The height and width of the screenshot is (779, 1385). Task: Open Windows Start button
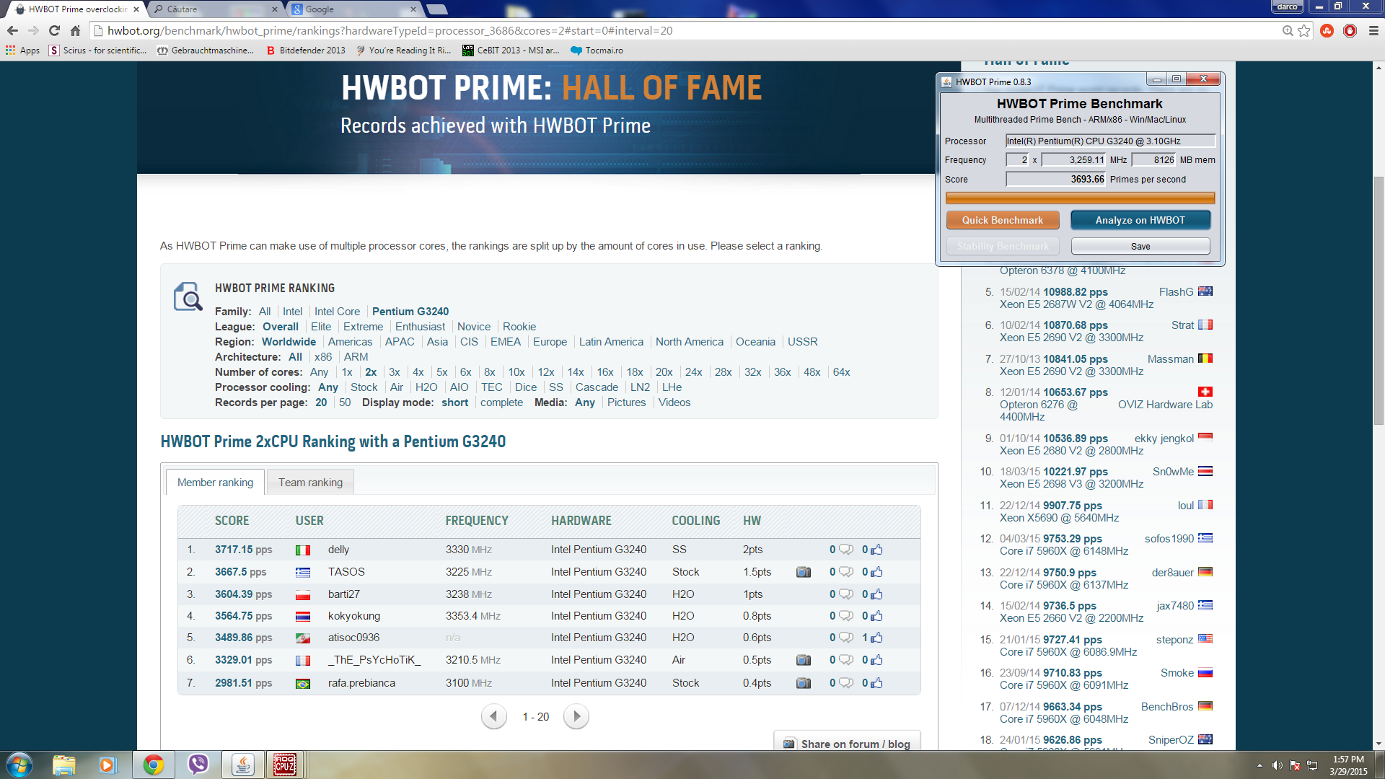19,765
